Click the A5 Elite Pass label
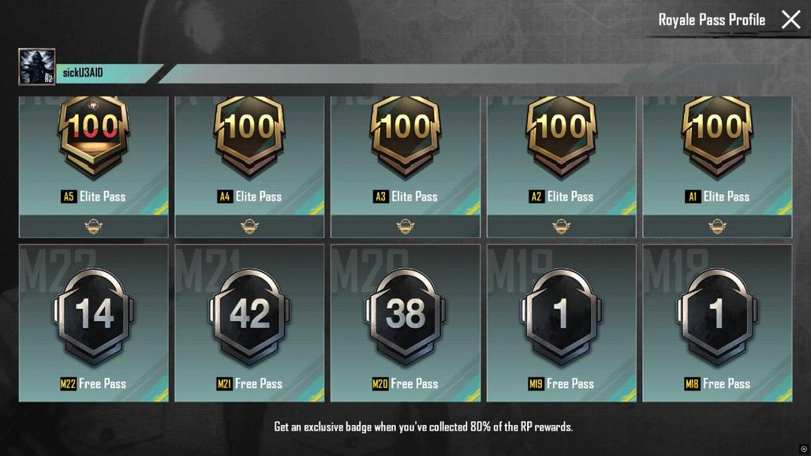Image resolution: width=811 pixels, height=456 pixels. click(x=94, y=196)
